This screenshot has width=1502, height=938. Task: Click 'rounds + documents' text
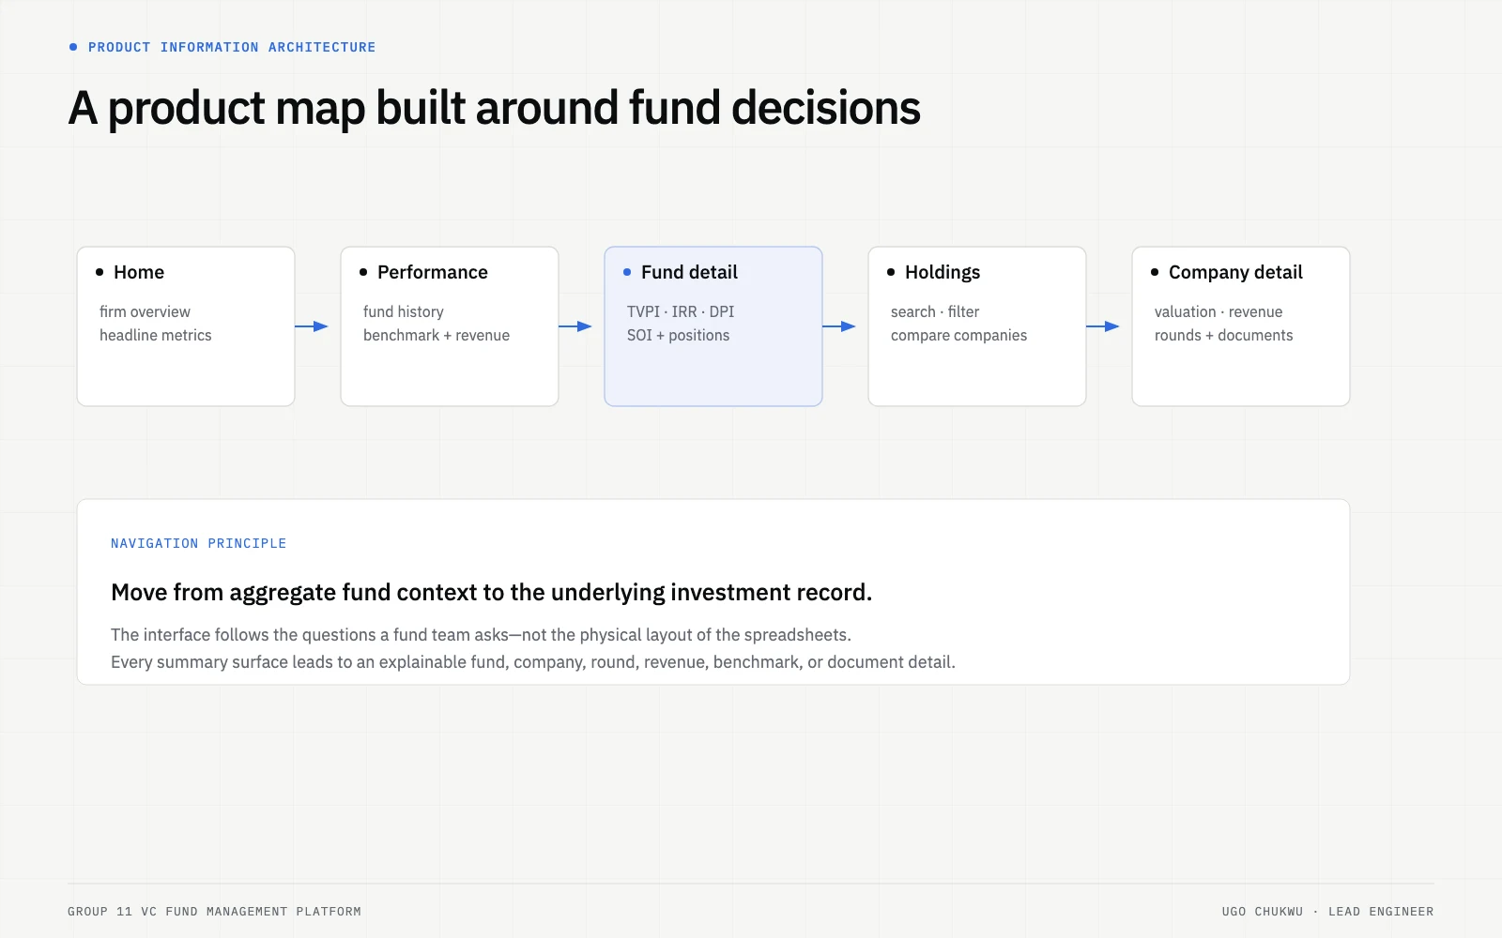click(1223, 335)
